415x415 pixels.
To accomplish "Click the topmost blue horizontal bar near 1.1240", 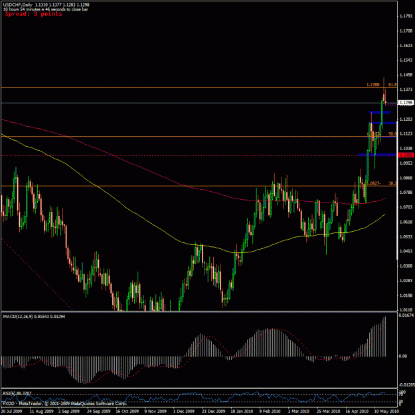I will coord(380,112).
